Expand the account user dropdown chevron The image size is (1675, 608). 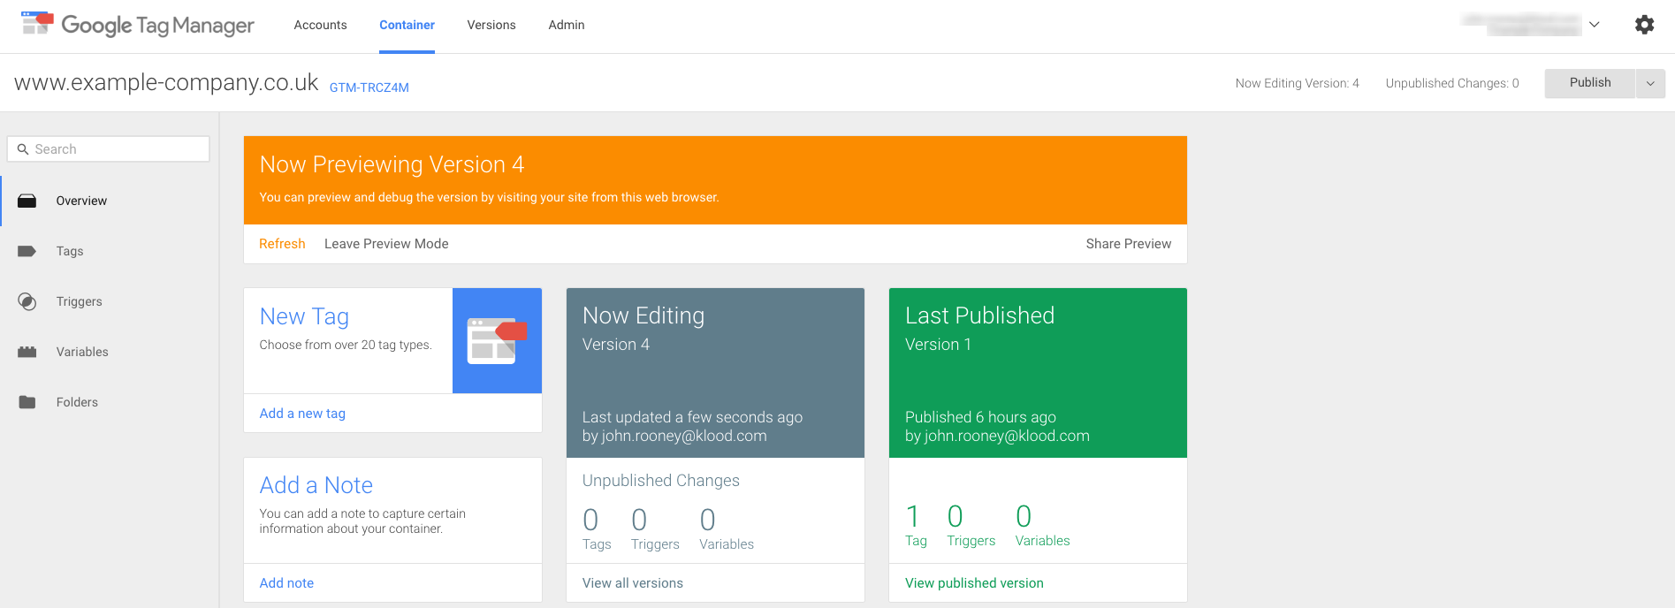1595,25
